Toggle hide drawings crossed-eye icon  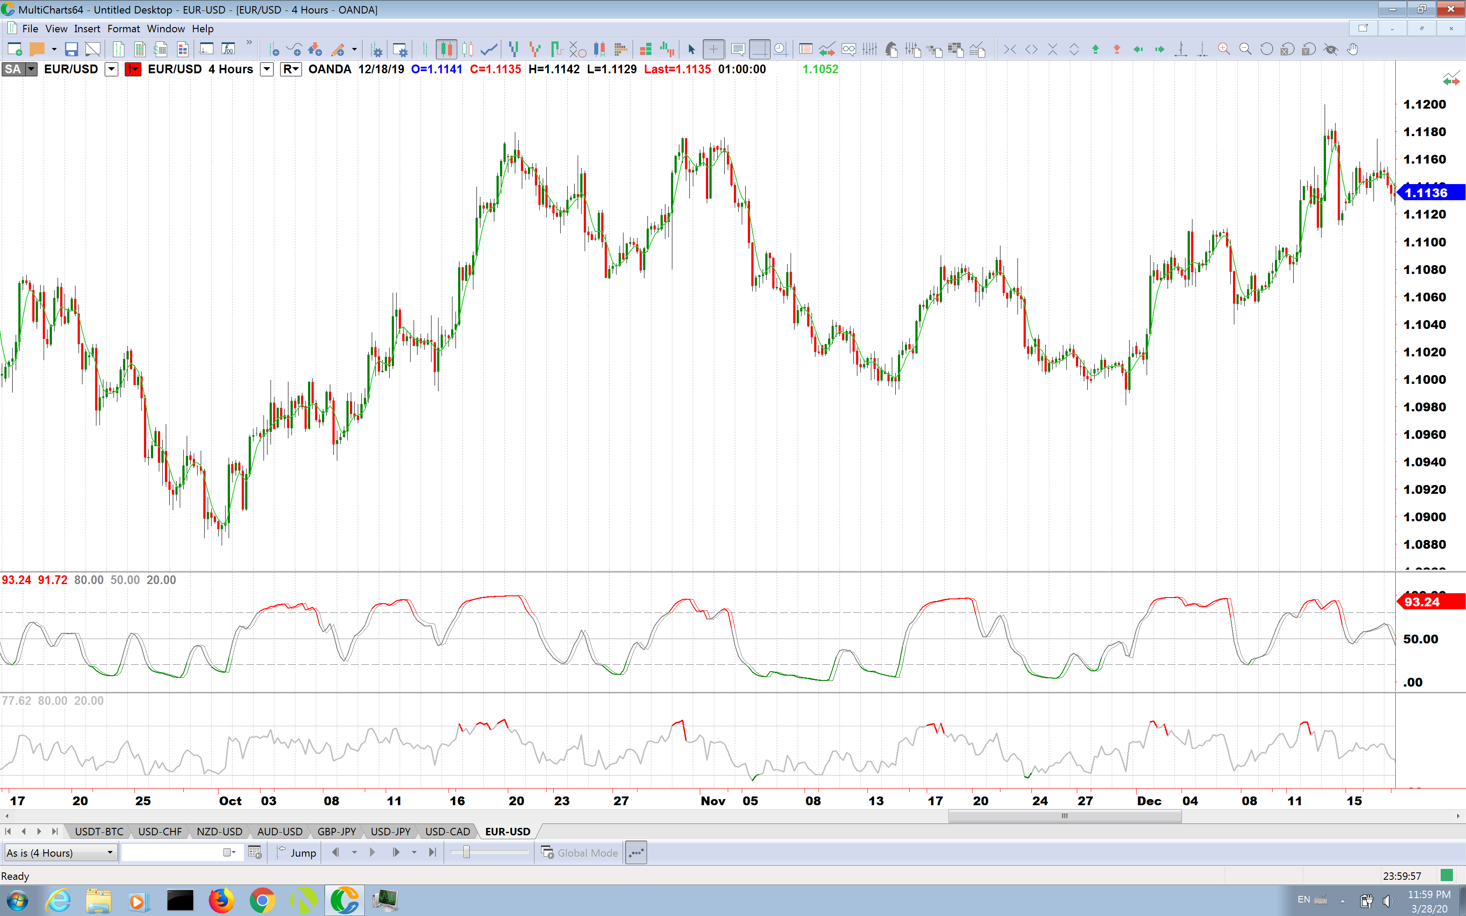[1331, 50]
